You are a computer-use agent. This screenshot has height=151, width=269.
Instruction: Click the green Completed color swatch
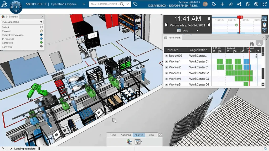click(x=41, y=43)
